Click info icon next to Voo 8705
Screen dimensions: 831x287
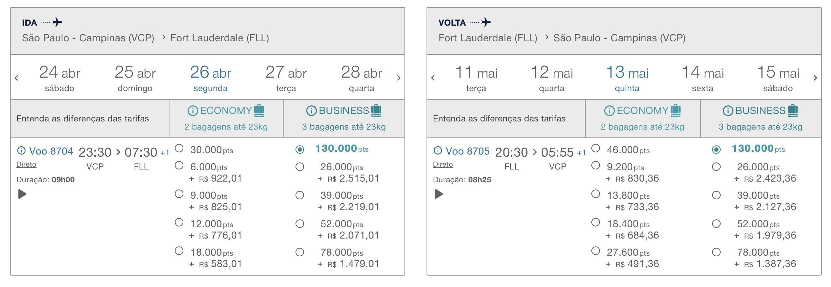[x=438, y=151]
